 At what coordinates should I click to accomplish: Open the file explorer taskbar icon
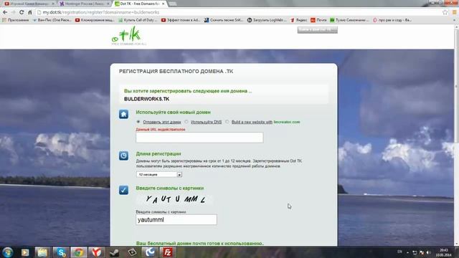(43, 252)
